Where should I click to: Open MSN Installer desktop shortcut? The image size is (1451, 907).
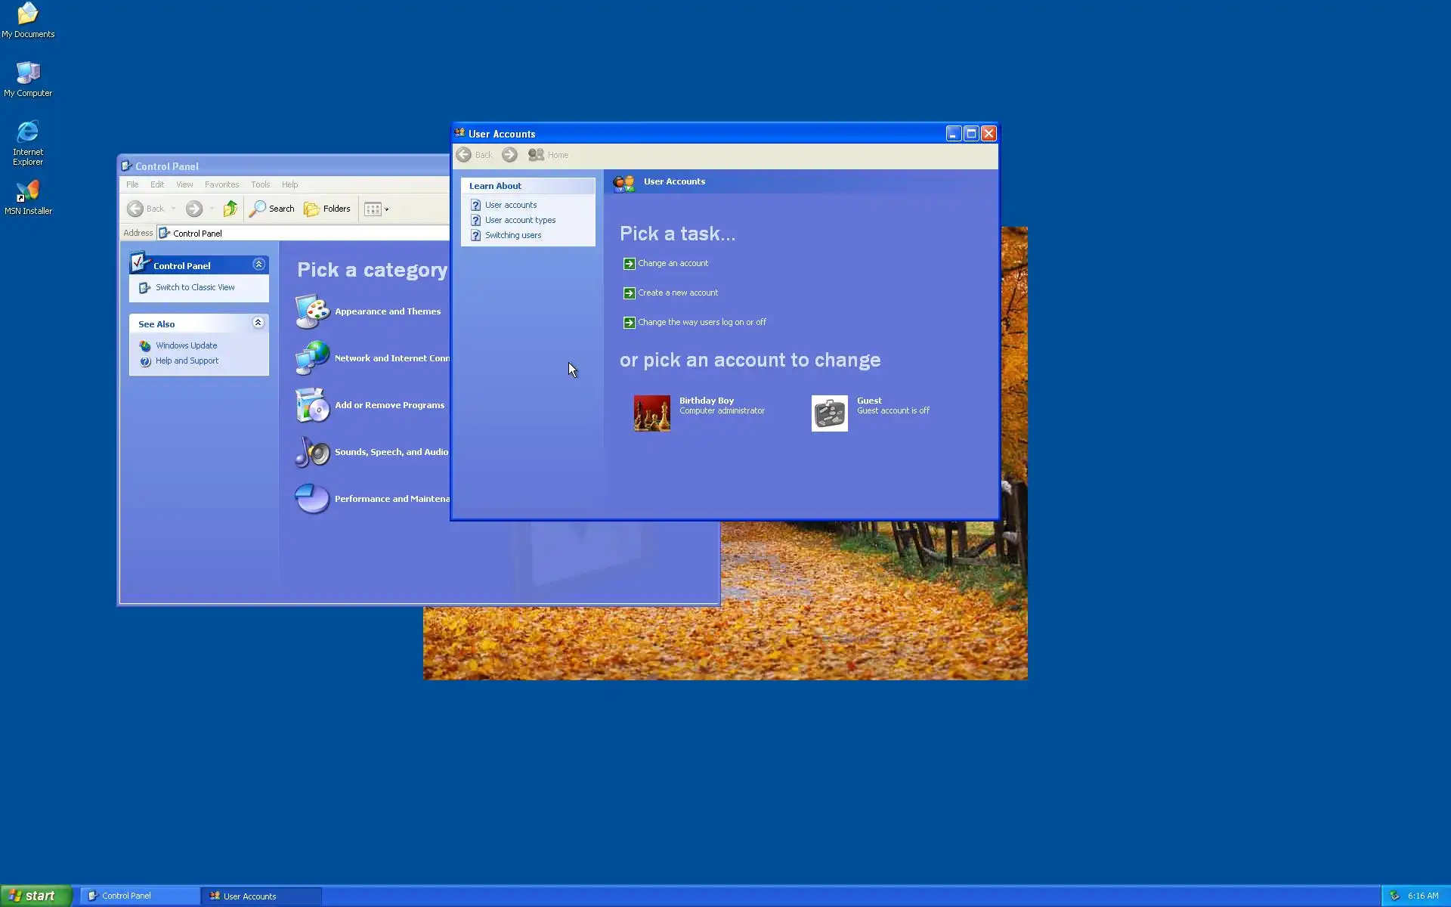28,191
